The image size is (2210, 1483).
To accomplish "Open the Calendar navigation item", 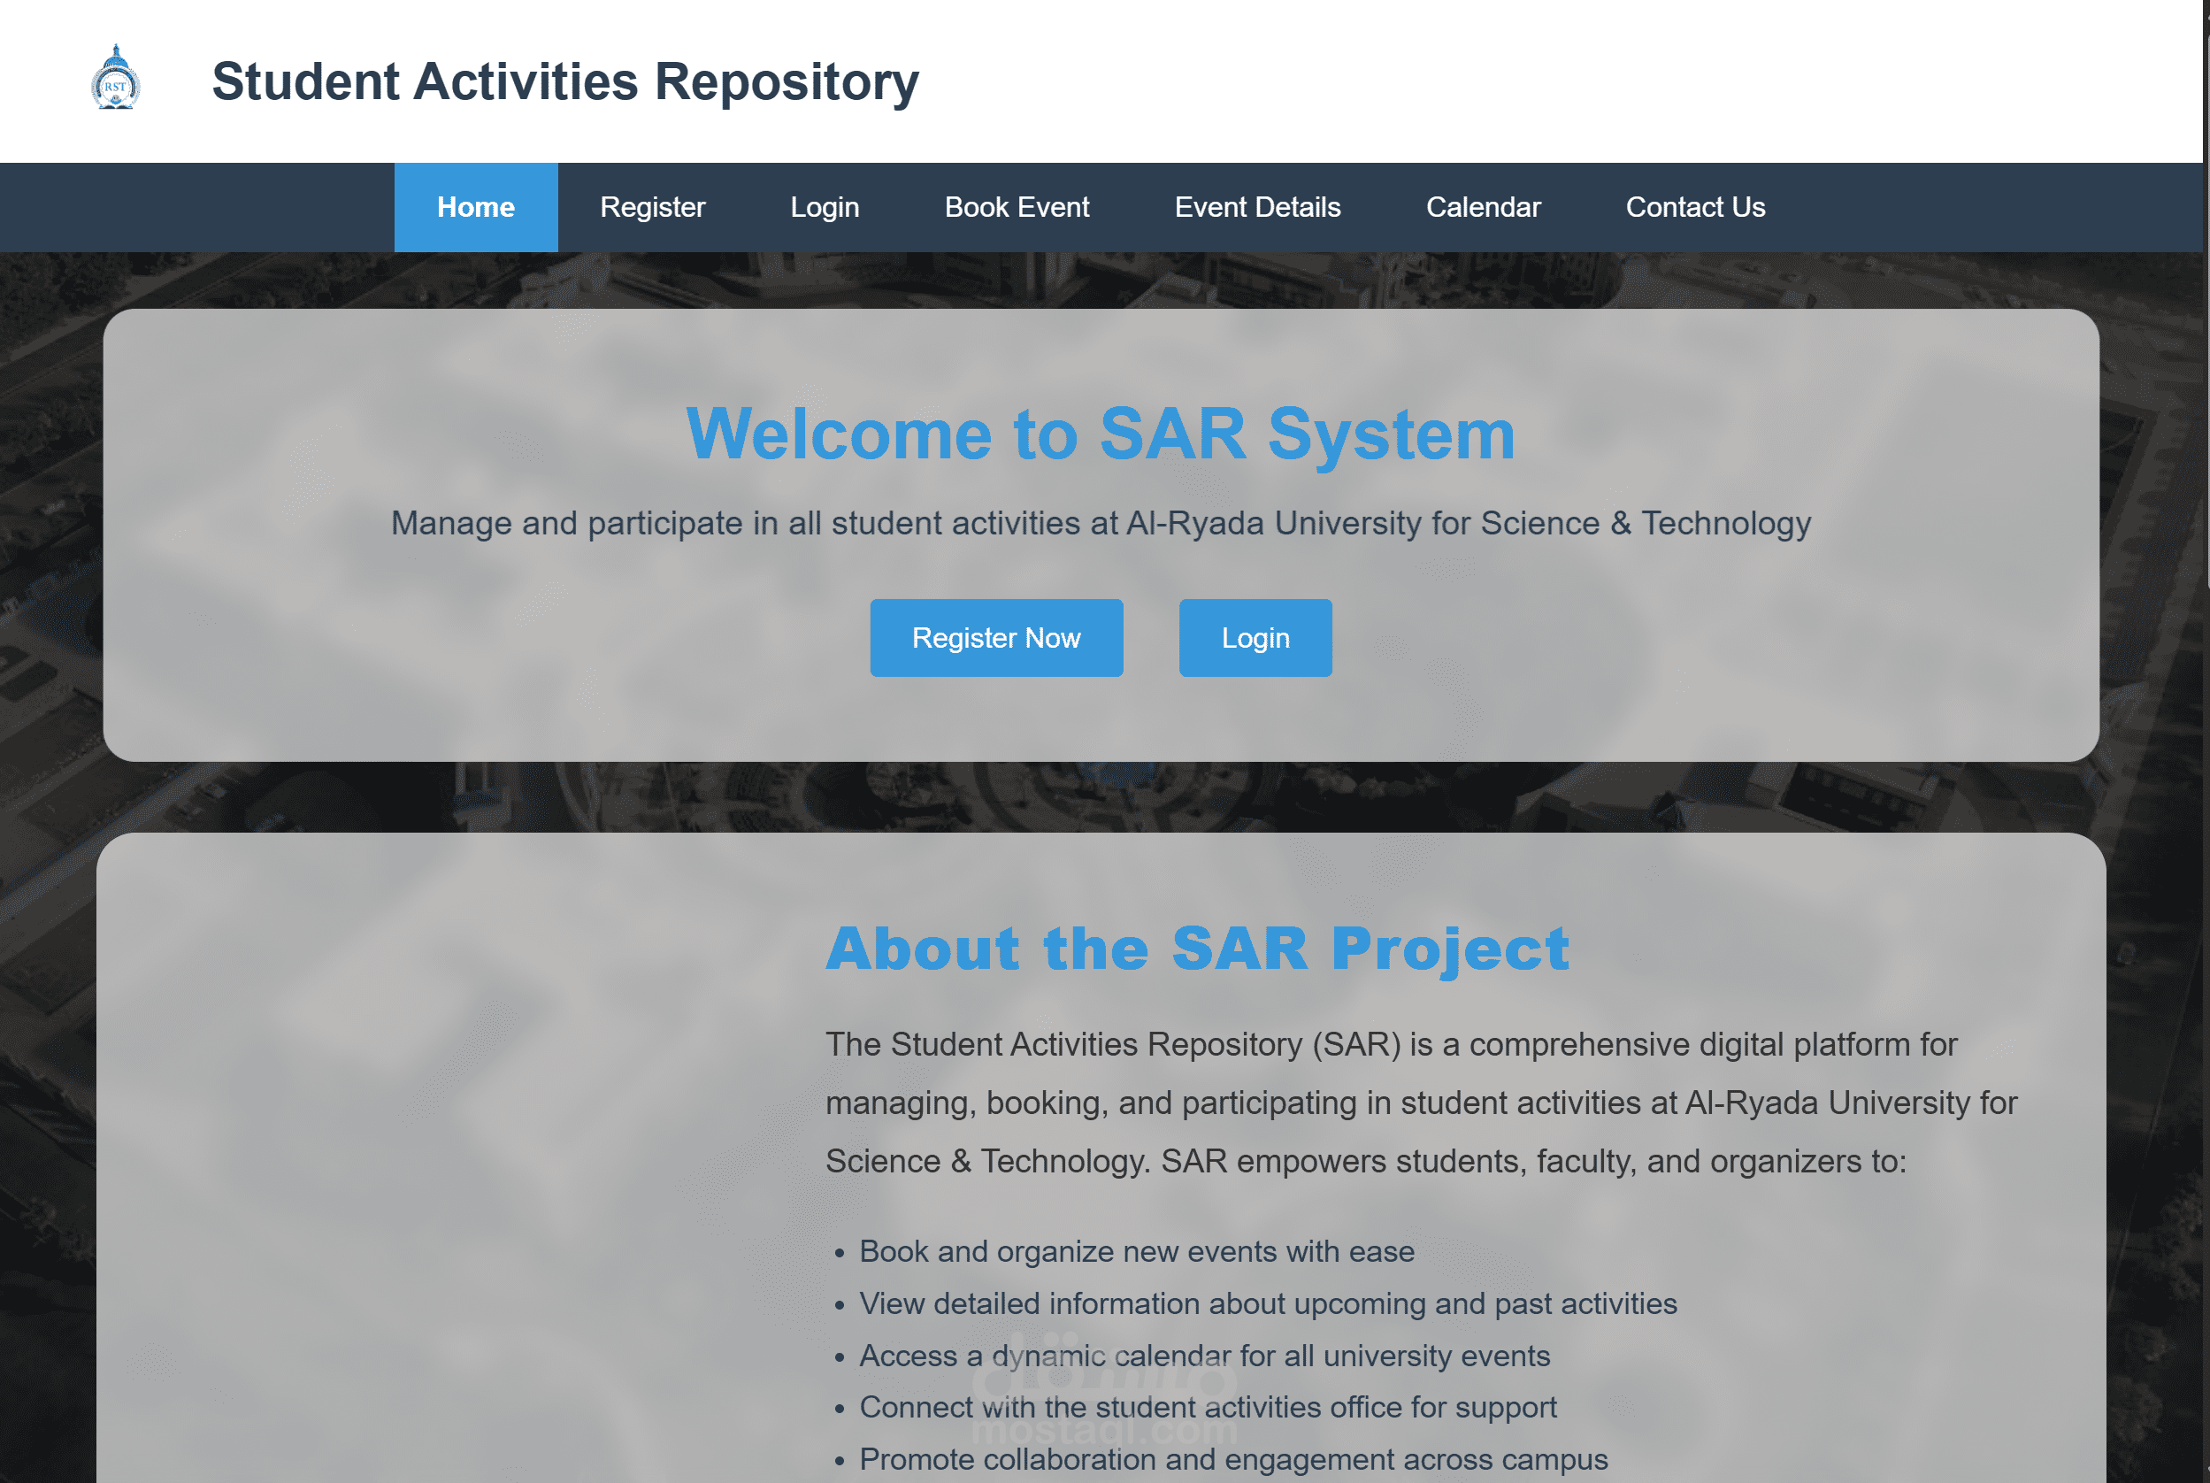I will (1482, 207).
